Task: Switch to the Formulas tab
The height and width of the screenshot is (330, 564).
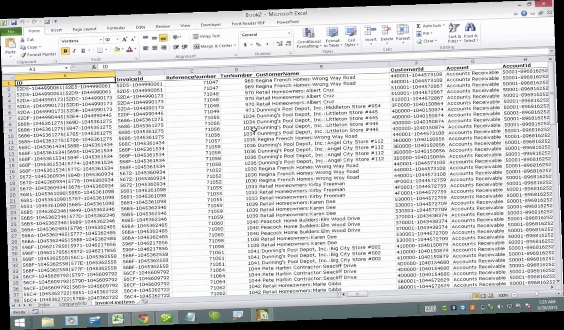Action: coord(116,28)
